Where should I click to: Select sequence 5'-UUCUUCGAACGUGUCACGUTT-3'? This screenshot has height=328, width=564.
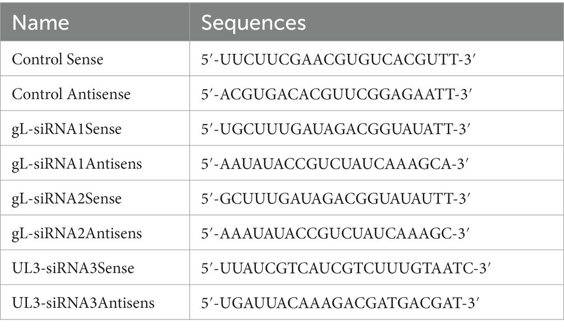pyautogui.click(x=338, y=59)
